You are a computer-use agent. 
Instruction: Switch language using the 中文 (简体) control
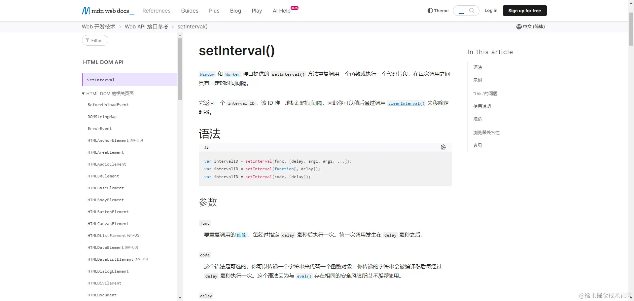click(x=533, y=27)
